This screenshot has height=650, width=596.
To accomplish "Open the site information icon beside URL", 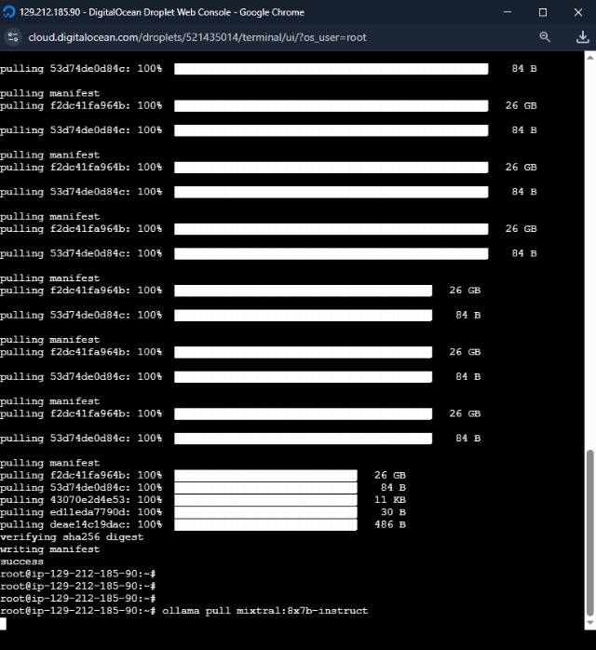I will point(13,37).
